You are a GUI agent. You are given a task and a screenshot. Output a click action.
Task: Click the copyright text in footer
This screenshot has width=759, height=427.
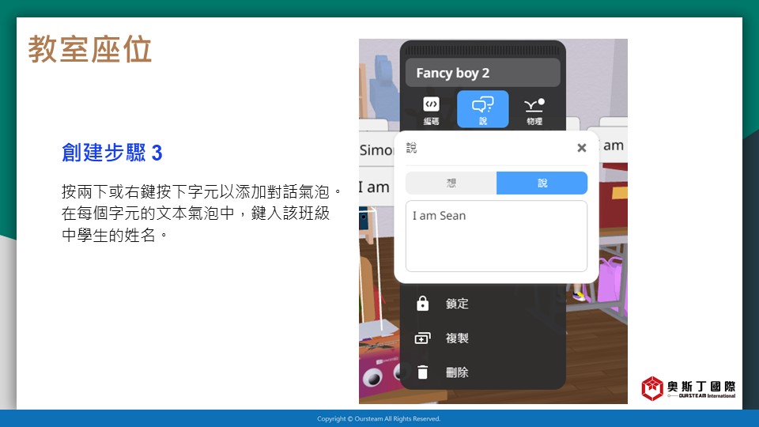click(x=379, y=418)
